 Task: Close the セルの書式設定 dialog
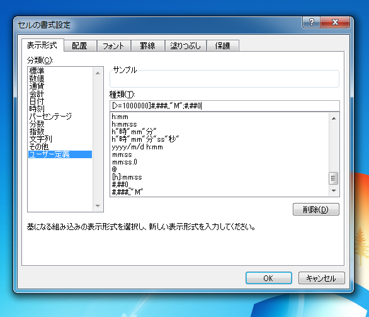click(x=335, y=23)
